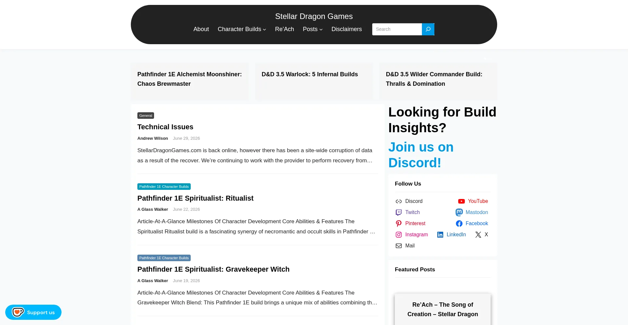The height and width of the screenshot is (325, 628).
Task: Click the General category tag
Action: [x=146, y=116]
